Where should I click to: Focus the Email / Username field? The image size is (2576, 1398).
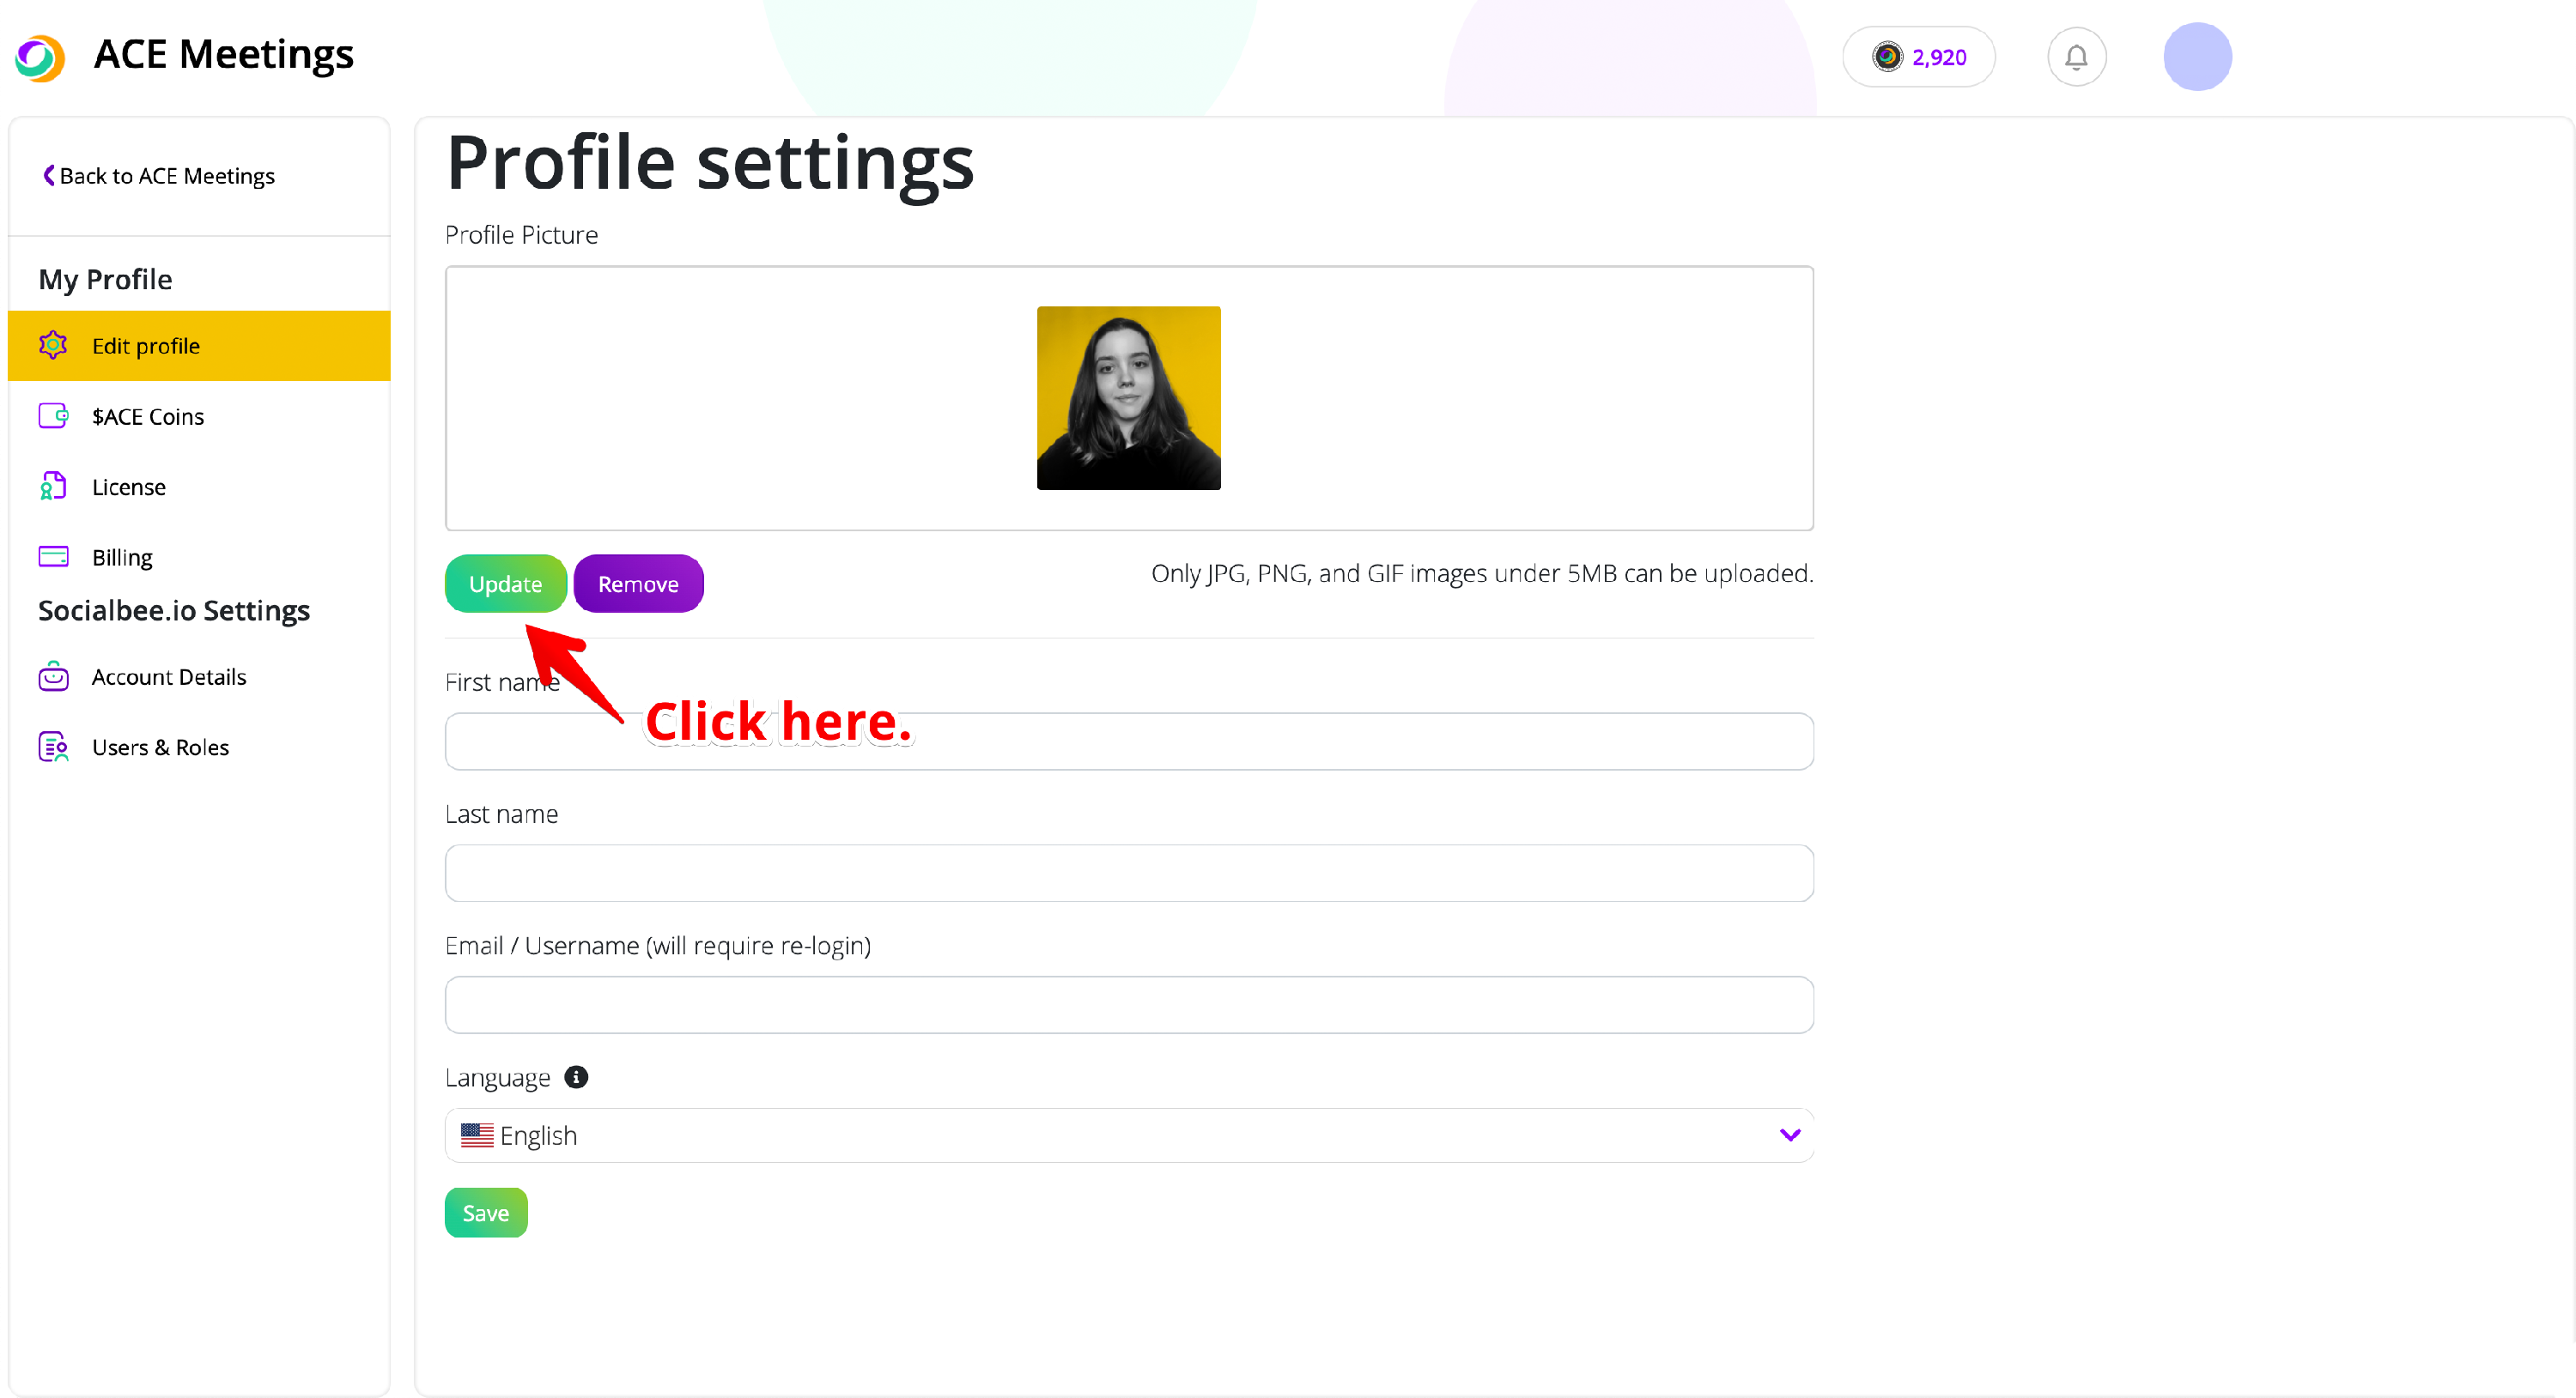click(1128, 1005)
